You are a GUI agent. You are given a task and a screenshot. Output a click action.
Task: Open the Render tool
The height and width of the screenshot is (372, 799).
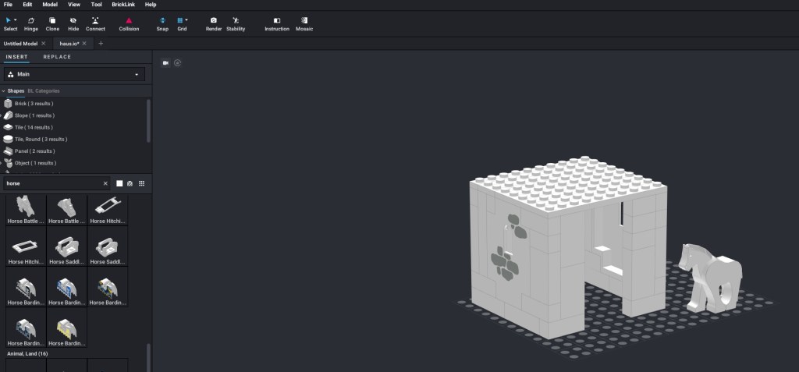click(x=214, y=23)
